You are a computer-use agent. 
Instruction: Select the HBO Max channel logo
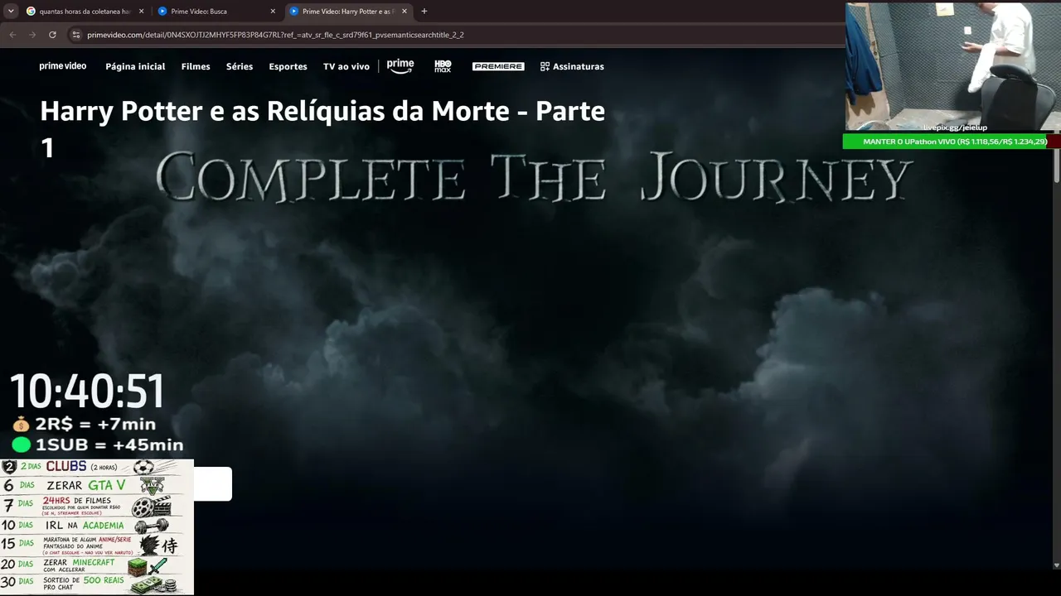[443, 66]
